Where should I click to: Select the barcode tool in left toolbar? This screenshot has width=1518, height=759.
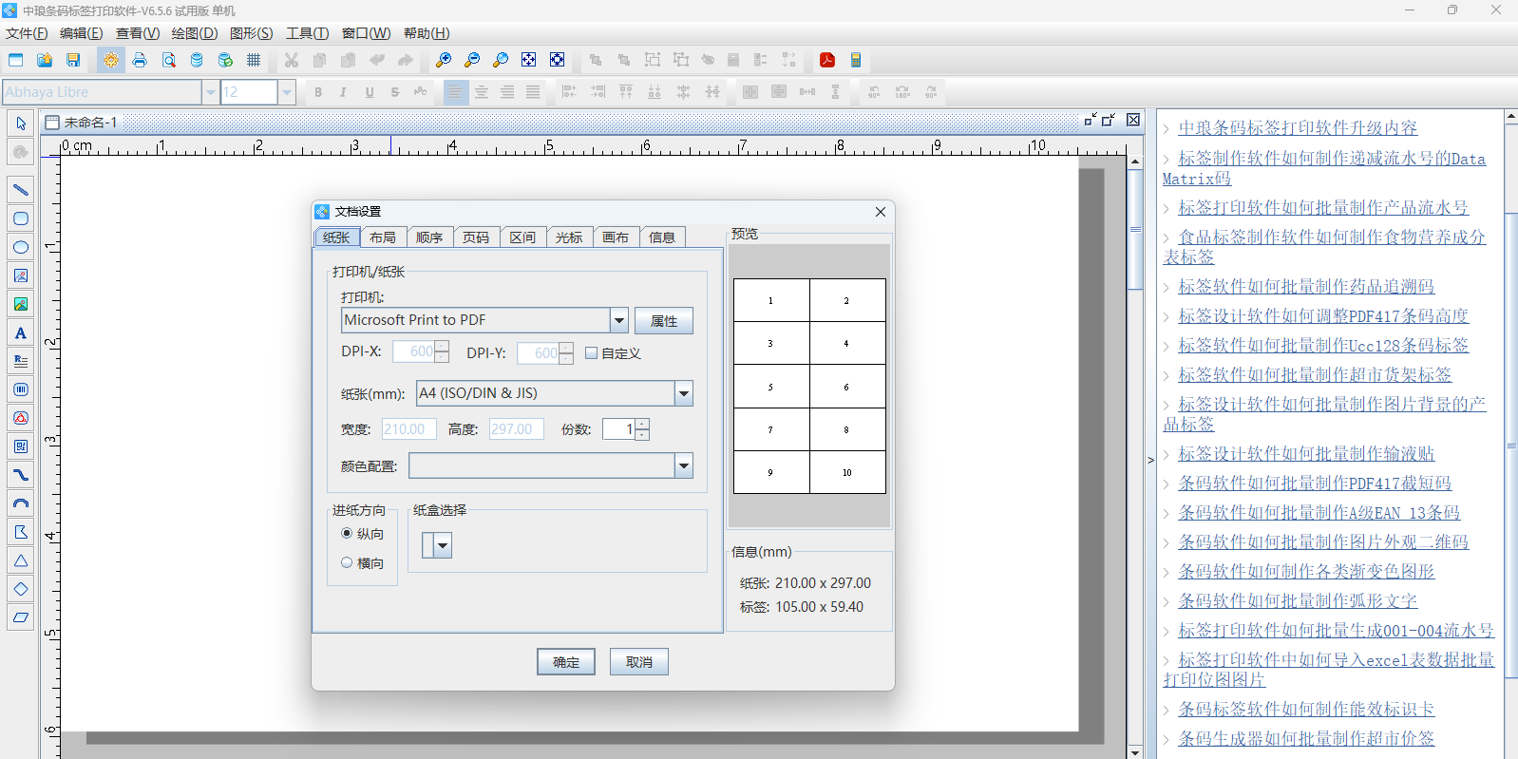20,389
